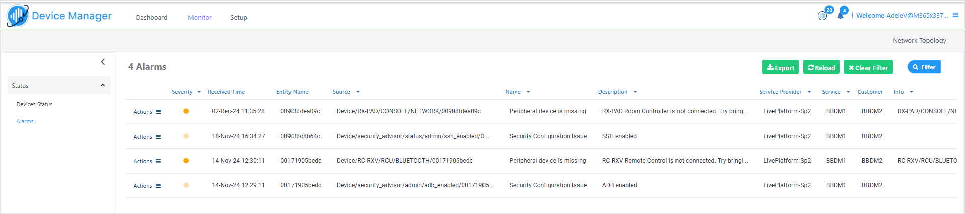Open Actions menu icon for SSH enabled alarm
Screen dimensions: 965x214
(x=158, y=137)
